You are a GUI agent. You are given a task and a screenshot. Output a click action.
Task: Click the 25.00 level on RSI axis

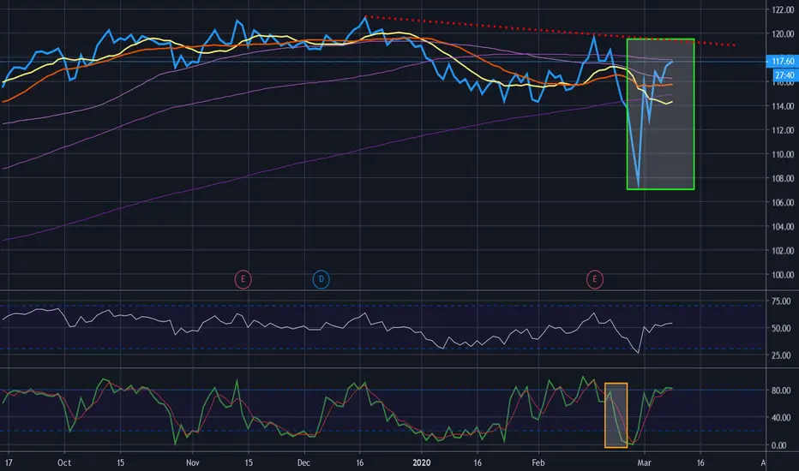(x=781, y=355)
